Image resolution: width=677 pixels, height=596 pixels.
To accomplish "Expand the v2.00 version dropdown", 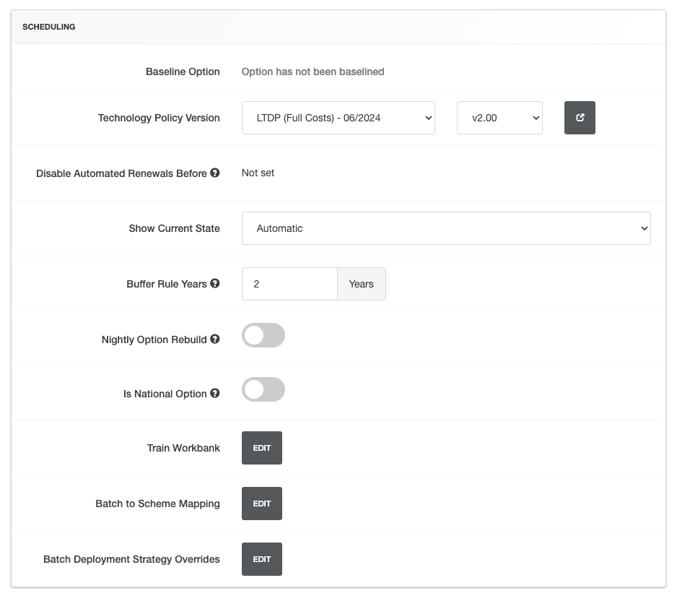I will [x=499, y=118].
